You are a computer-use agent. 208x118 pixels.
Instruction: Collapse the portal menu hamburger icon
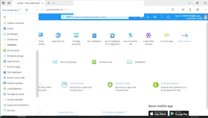click(x=5, y=17)
